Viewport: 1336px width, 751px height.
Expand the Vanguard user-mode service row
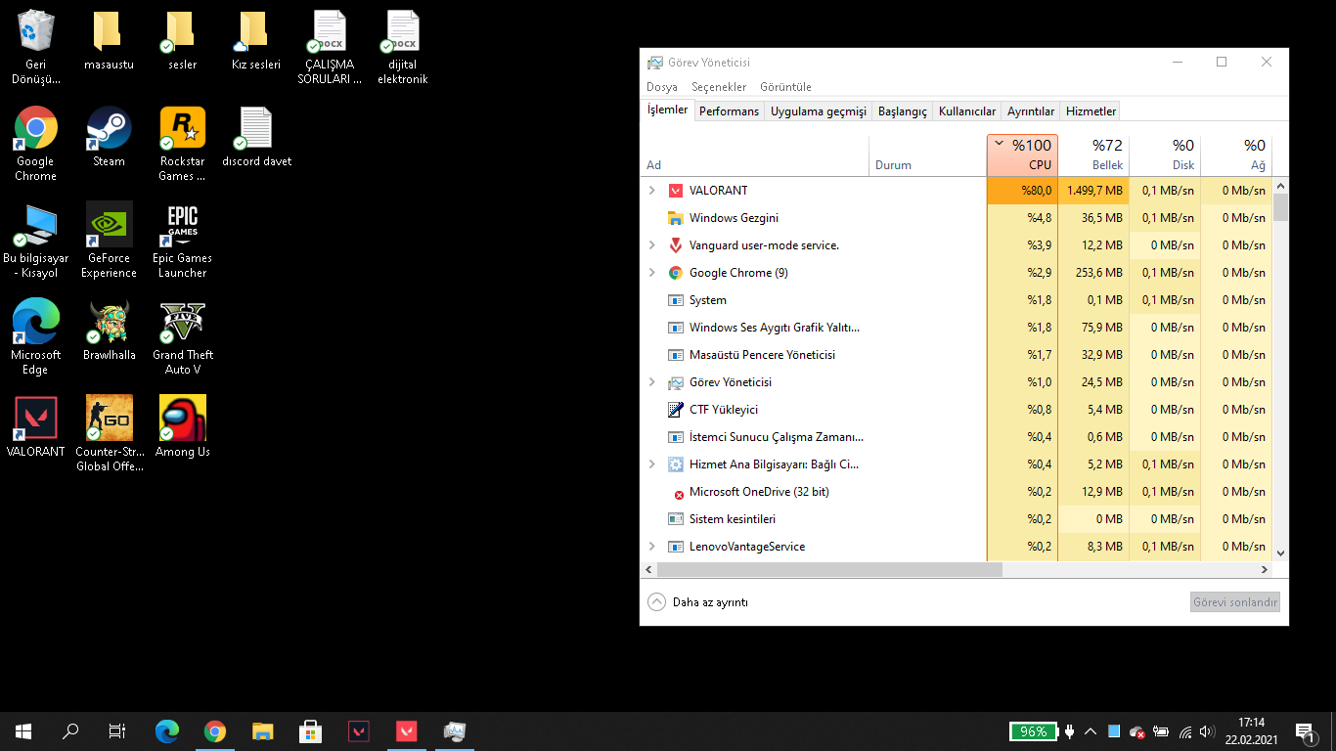pos(652,245)
